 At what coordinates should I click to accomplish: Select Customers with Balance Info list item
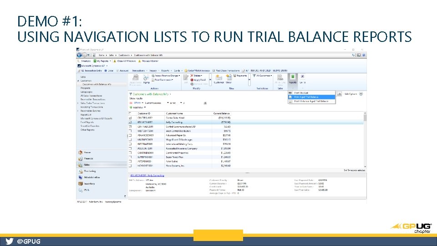[97, 84]
